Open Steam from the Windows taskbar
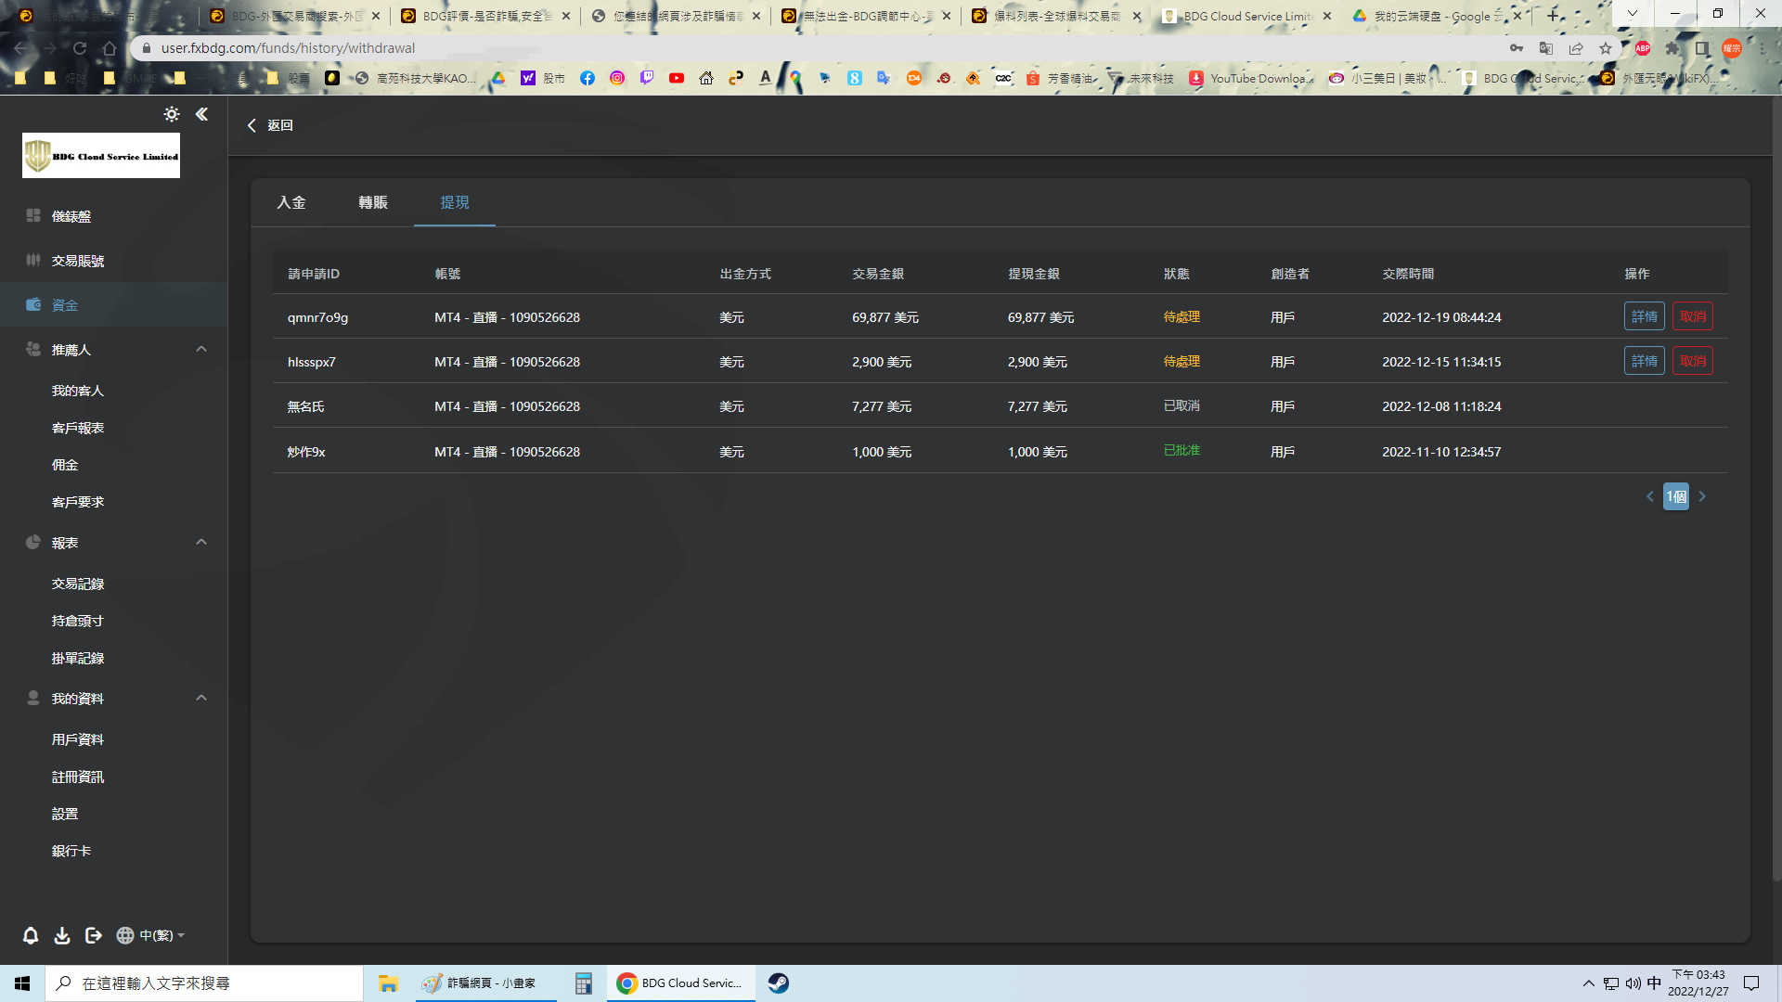 pyautogui.click(x=778, y=983)
